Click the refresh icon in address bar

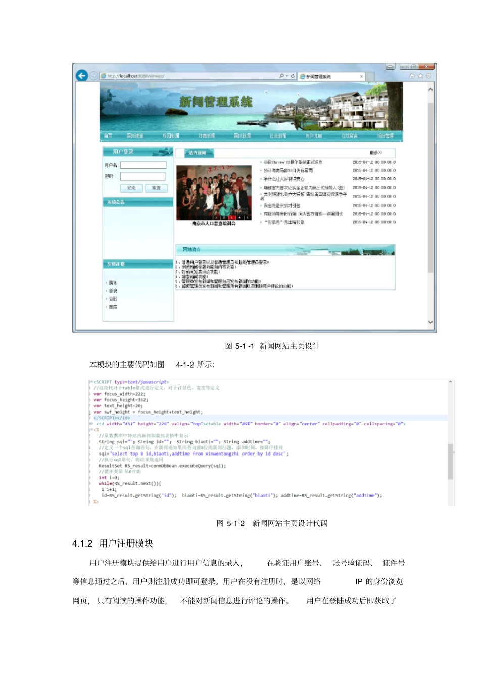click(293, 76)
